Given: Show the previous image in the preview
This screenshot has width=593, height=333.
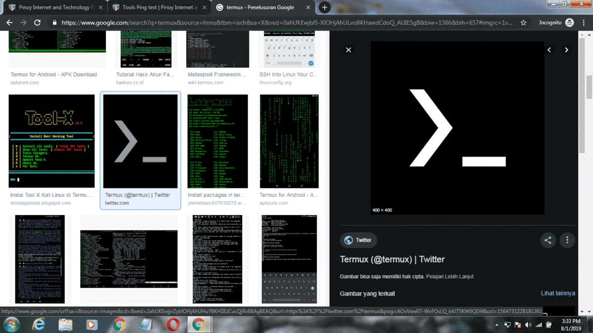Looking at the screenshot, I should coord(549,50).
